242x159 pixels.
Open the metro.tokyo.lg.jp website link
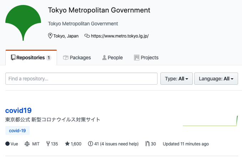pos(120,36)
